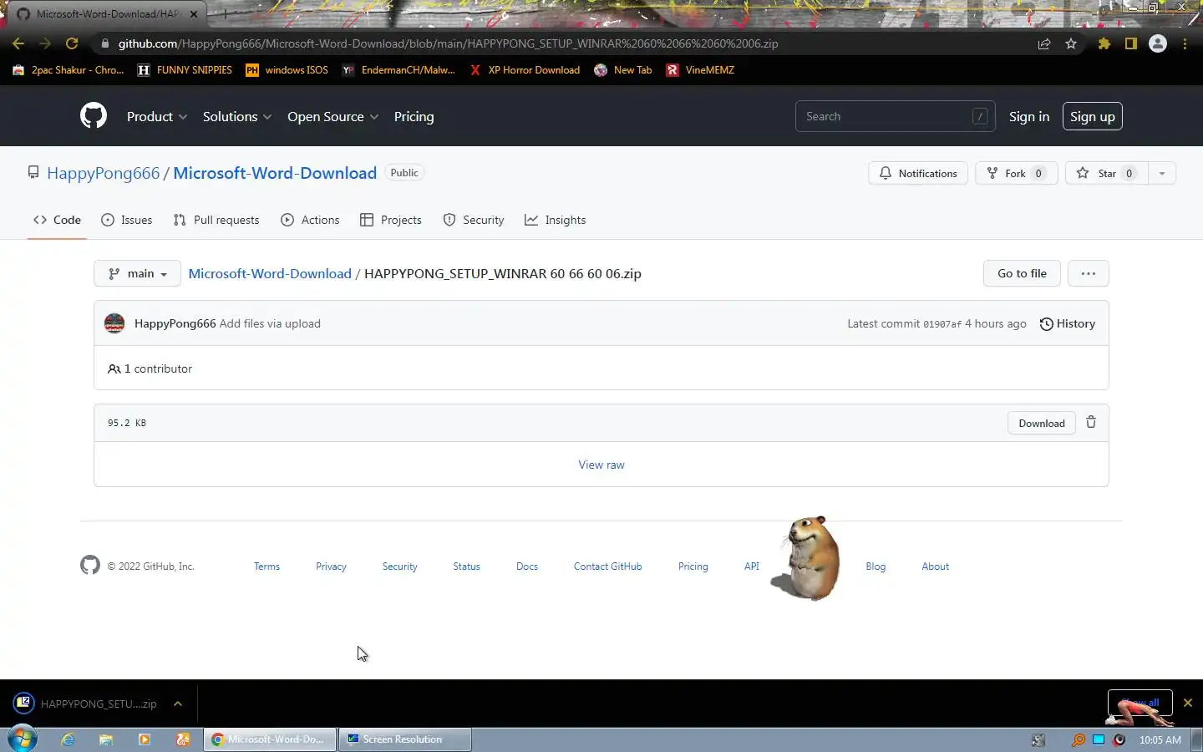Open the Pull requests tab
Screen dimensions: 1203x752
click(x=216, y=220)
